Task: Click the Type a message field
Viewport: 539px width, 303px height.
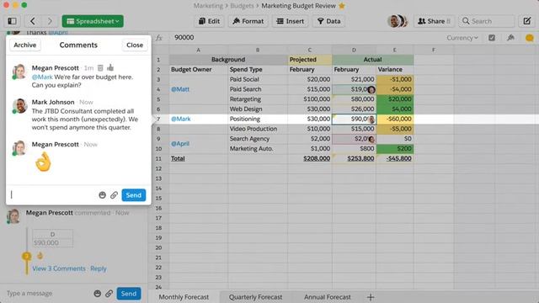Action: [48, 294]
